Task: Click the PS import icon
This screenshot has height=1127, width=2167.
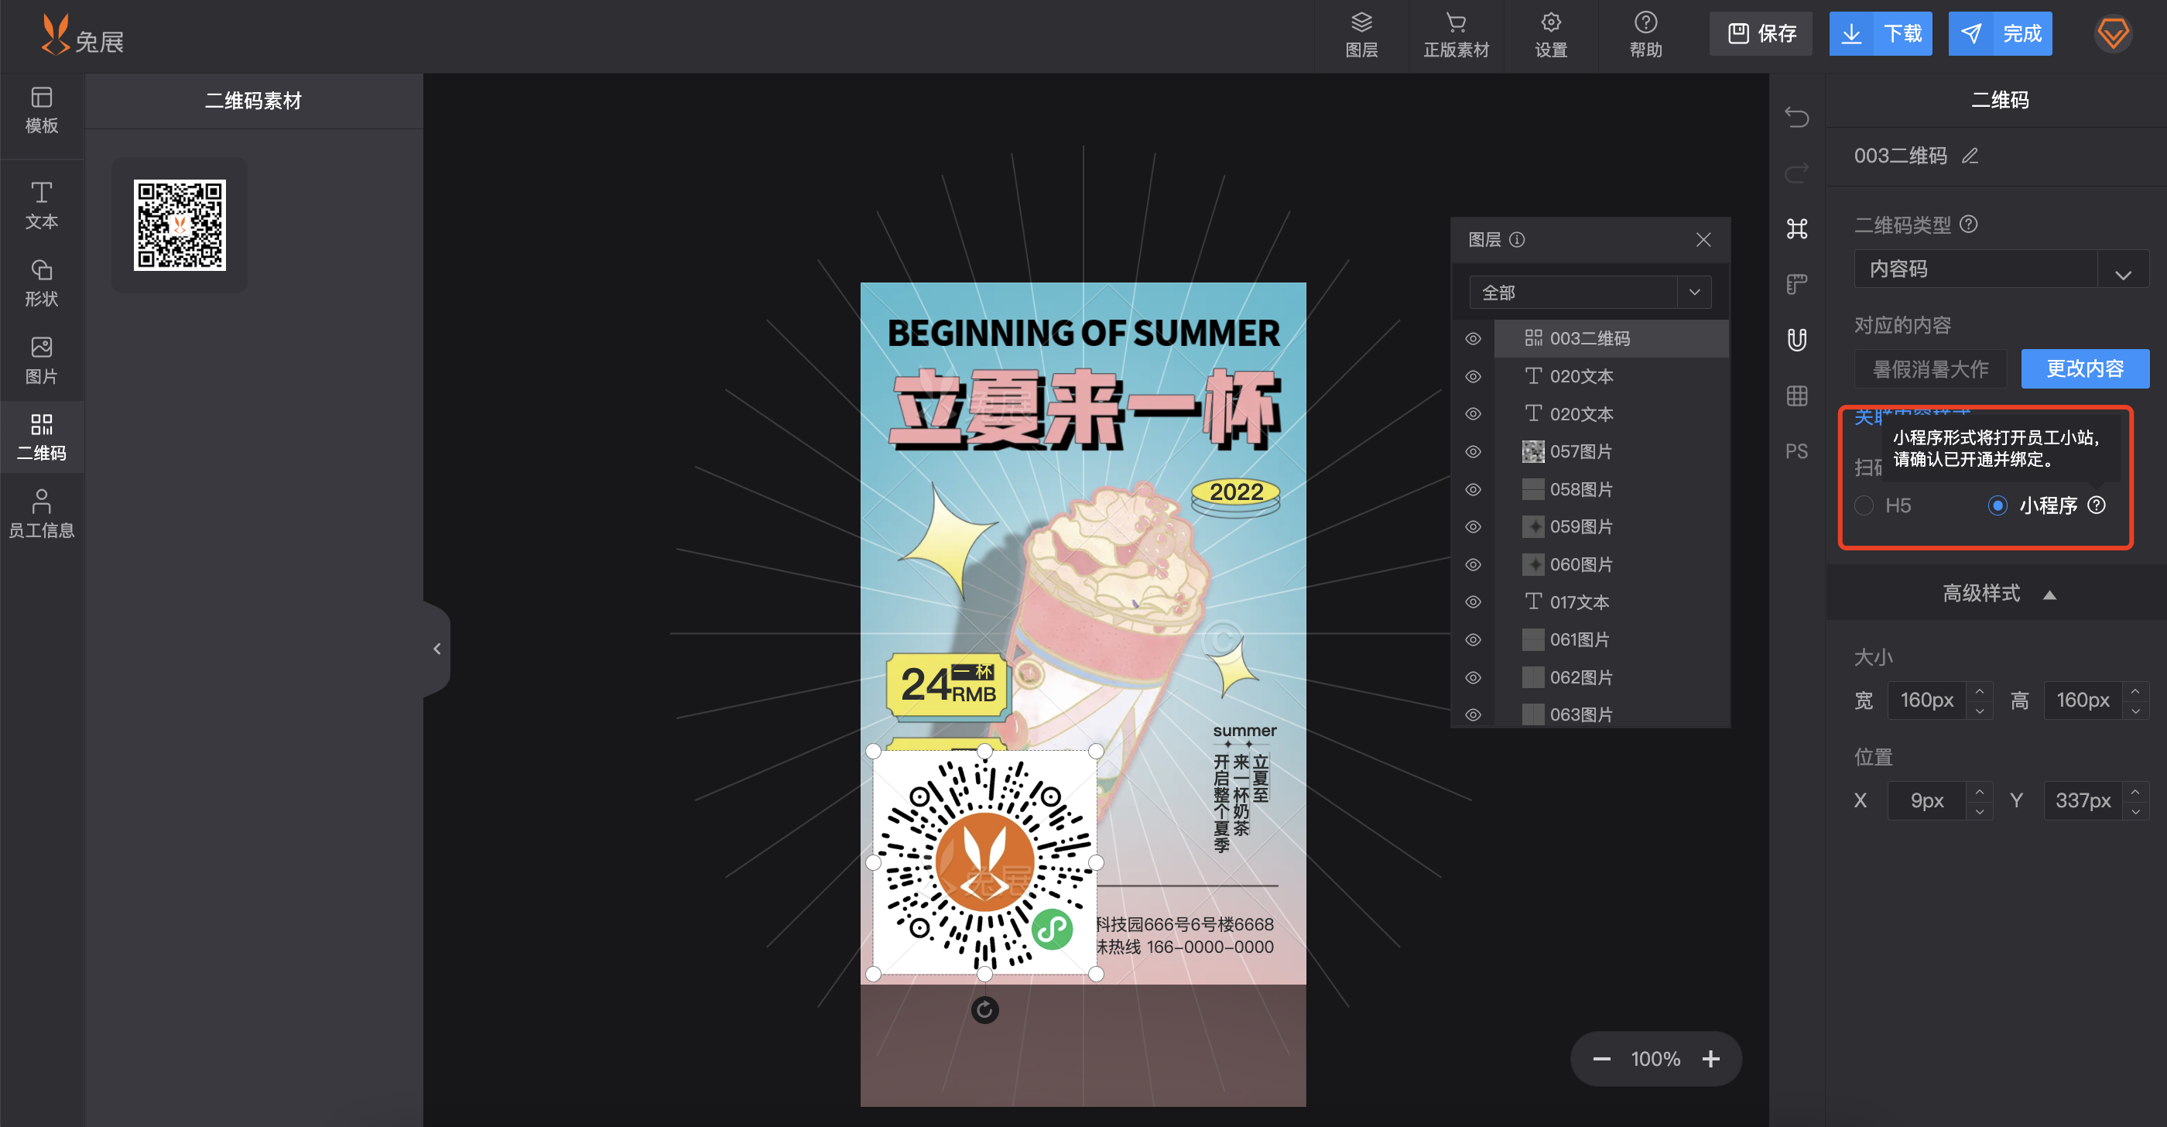Action: coord(1797,451)
